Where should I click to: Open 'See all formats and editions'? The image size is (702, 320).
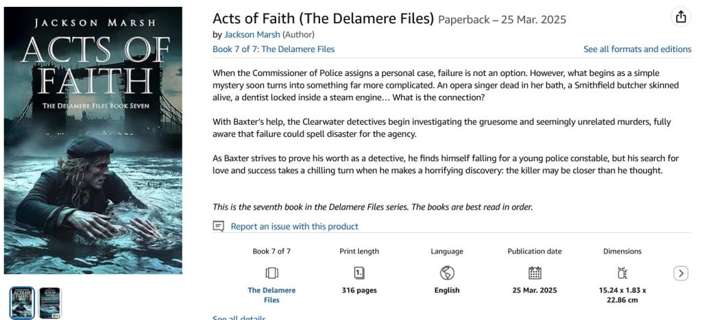point(637,49)
